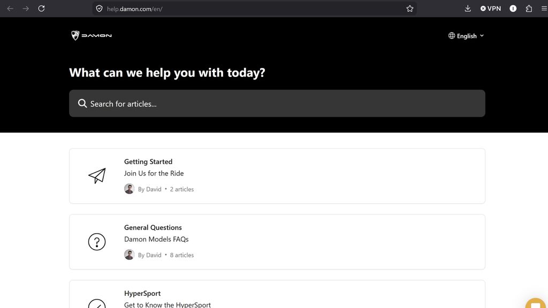Click the Search for articles field
This screenshot has height=308, width=548.
[x=277, y=103]
